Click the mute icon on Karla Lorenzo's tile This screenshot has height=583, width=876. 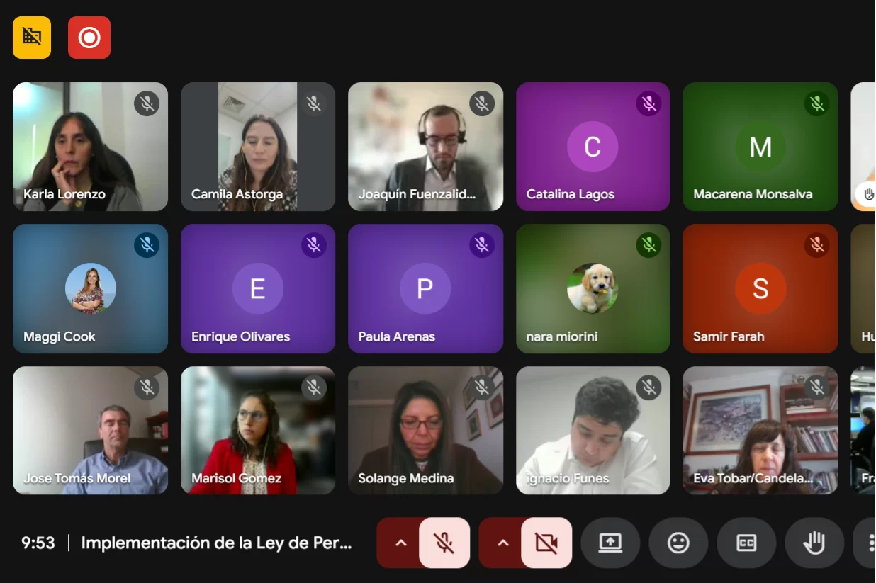[147, 104]
